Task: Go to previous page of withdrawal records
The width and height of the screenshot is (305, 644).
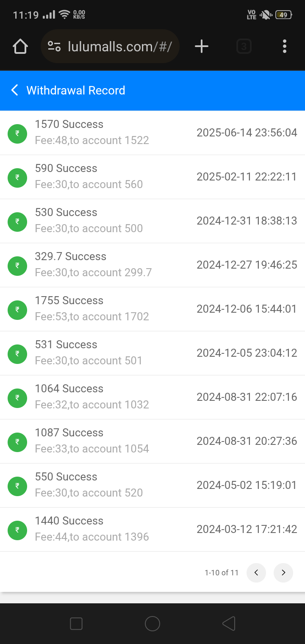Action: (256, 573)
